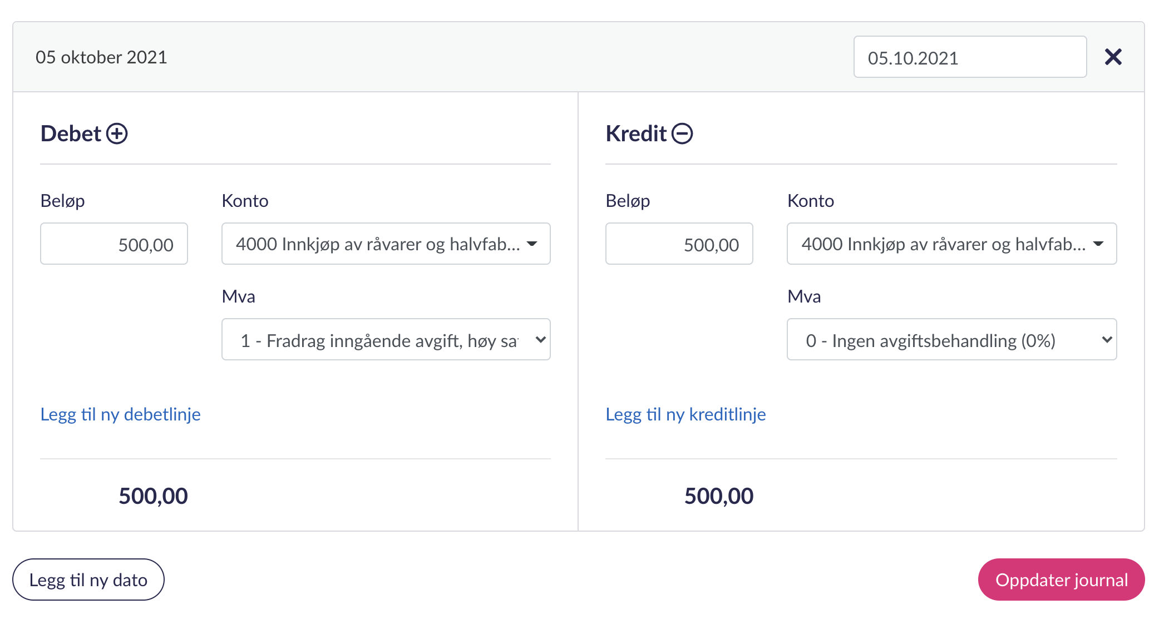
Task: Click the date field showing 05.10.2021
Action: [x=969, y=57]
